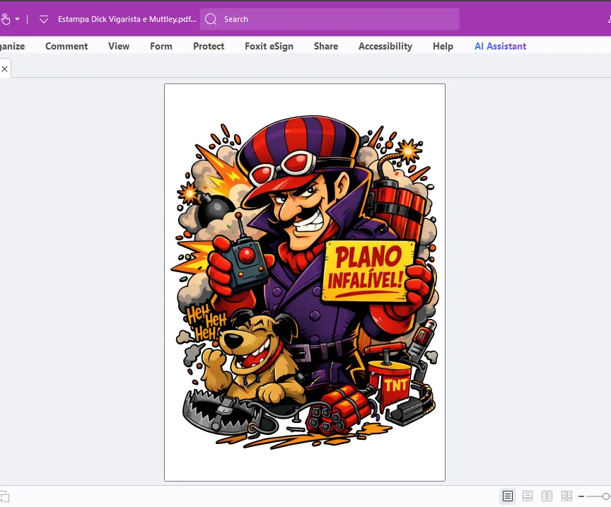The image size is (611, 507).
Task: Select the Hand tool icon
Action: coord(5,18)
